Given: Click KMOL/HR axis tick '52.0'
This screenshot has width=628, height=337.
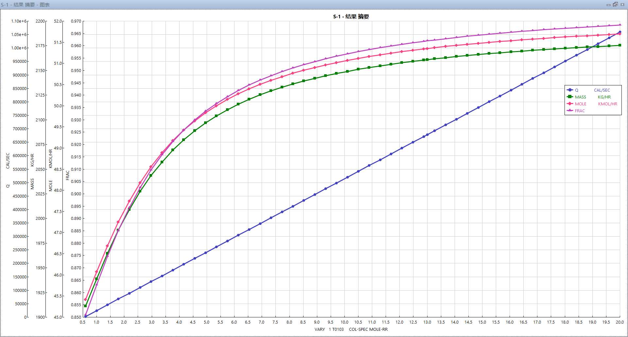Looking at the screenshot, I should [58, 21].
